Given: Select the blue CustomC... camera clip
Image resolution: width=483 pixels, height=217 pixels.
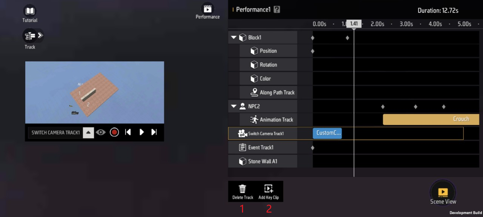Looking at the screenshot, I should 327,133.
